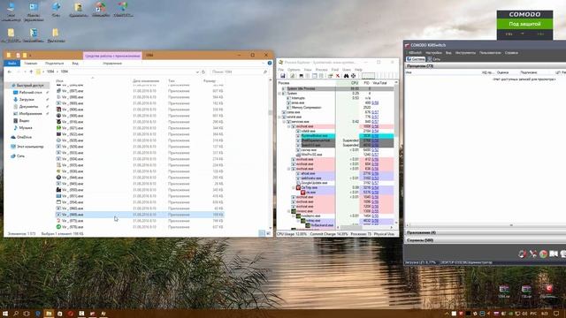Collapse the System node in Process Explorer
Image resolution: width=566 pixels, height=318 pixels.
click(x=279, y=94)
